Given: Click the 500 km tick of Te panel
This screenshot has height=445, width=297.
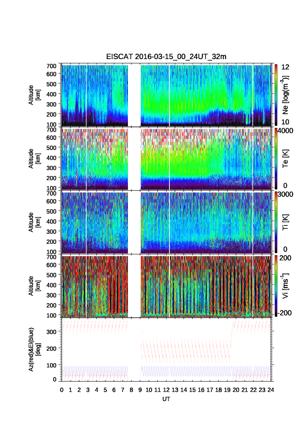Looking at the screenshot, I should (x=52, y=147).
